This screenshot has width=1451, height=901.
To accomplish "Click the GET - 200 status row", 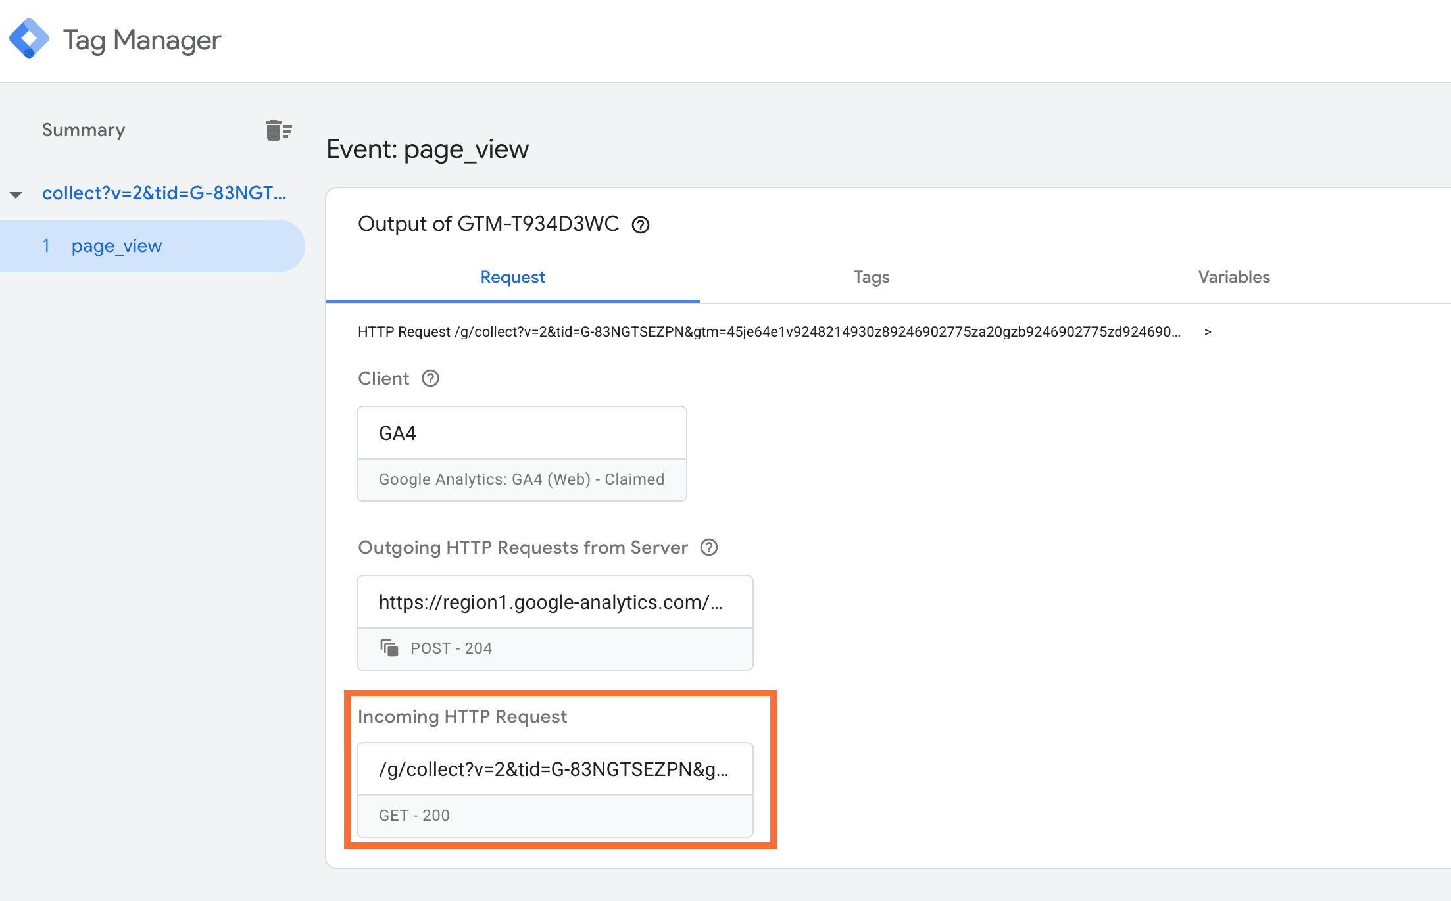I will (414, 816).
